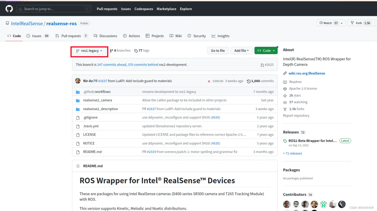Screen dimensions: 377x211
Task: Click Explore in top navigation
Action: tap(186, 9)
